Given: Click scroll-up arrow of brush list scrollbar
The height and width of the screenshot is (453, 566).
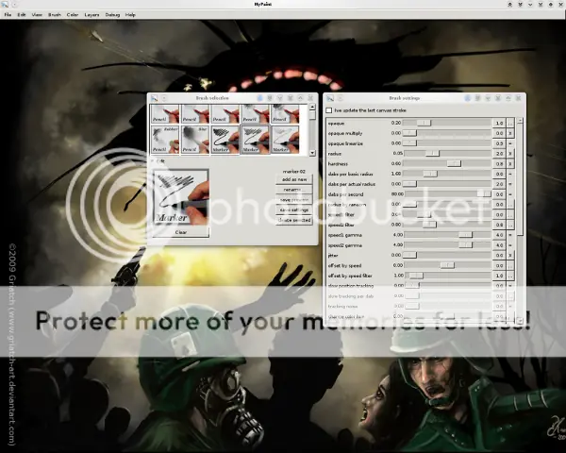Looking at the screenshot, I should point(312,108).
